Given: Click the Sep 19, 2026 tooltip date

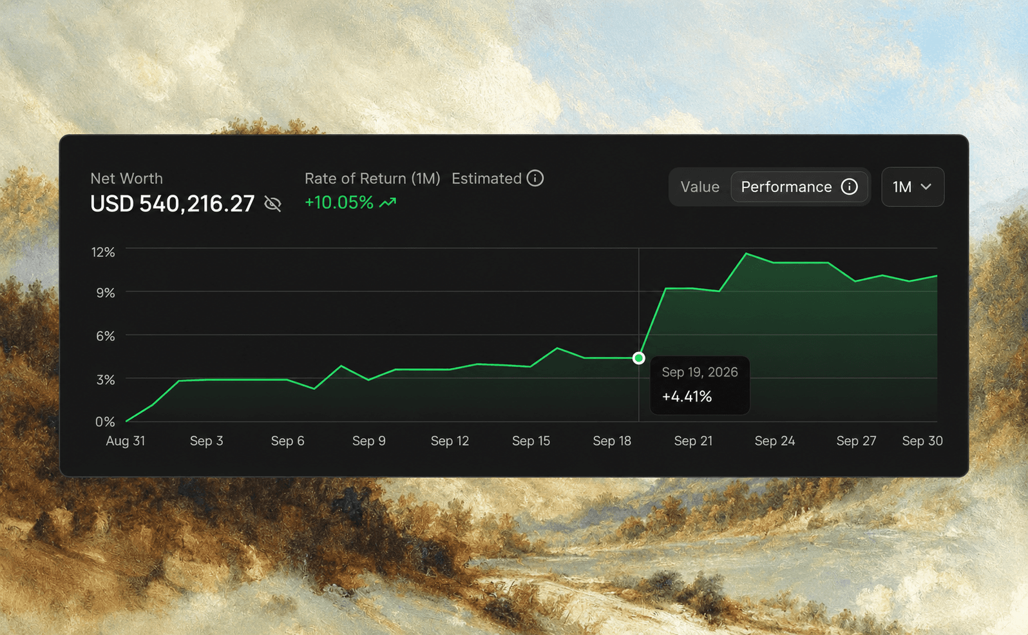Looking at the screenshot, I should click(700, 372).
